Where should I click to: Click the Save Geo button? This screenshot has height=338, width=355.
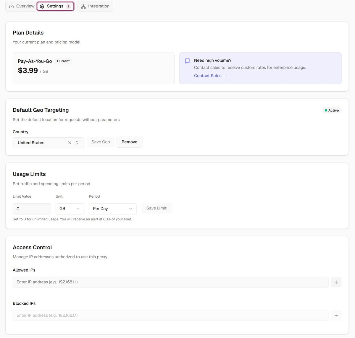[x=101, y=142]
